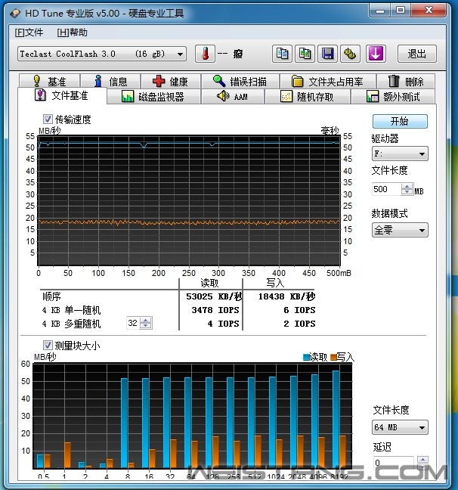Click the floppy disk save icon
The width and height of the screenshot is (458, 490).
pyautogui.click(x=328, y=54)
